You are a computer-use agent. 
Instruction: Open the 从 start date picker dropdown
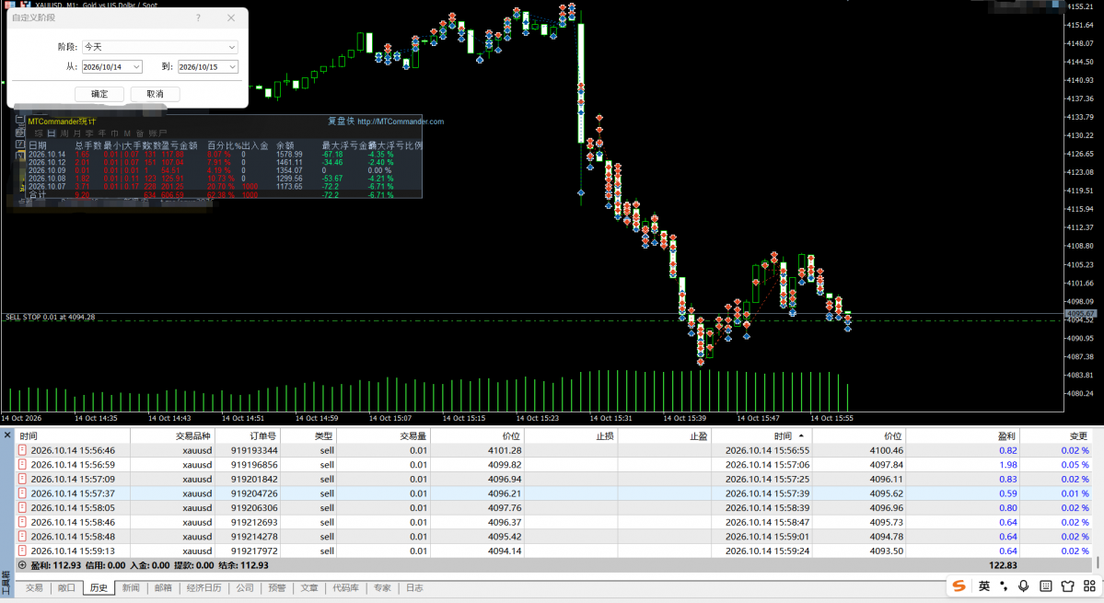136,67
